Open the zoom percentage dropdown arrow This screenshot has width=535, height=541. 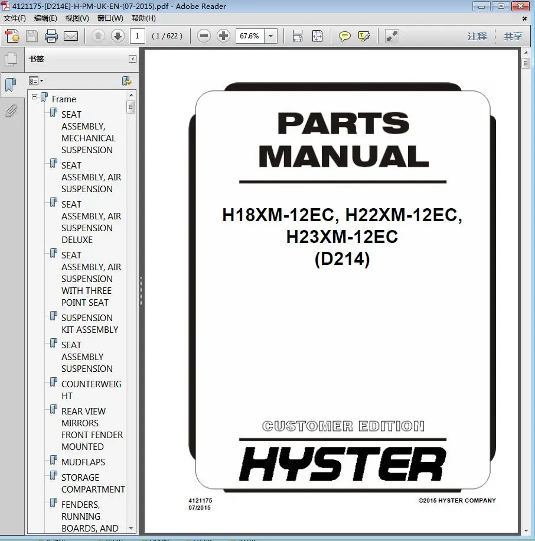271,36
